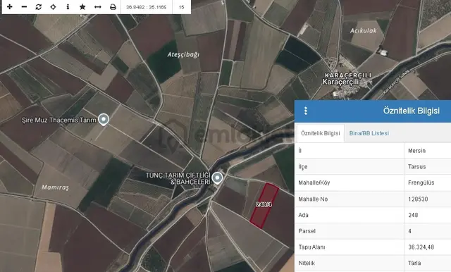Print the map with printer icon
Image resolution: width=451 pixels, height=272 pixels.
113,6
